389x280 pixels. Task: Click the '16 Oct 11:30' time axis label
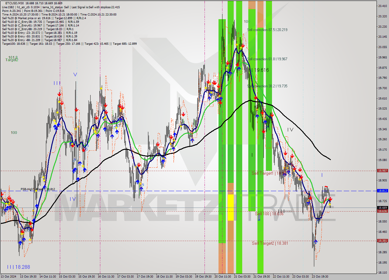point(106,277)
